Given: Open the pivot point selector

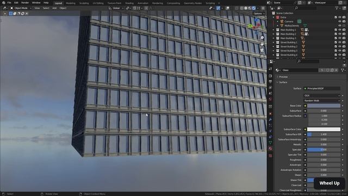Looking at the screenshot, I should point(128,8).
